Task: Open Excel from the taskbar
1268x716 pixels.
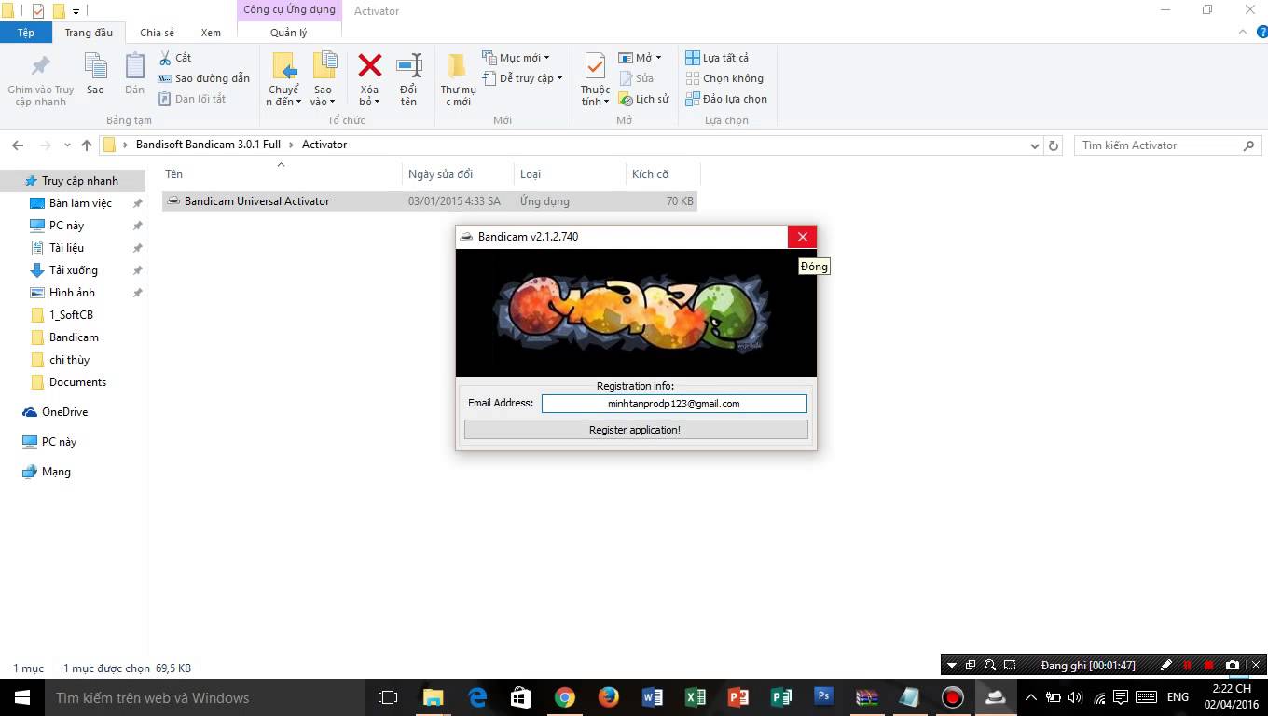Action: coord(695,697)
